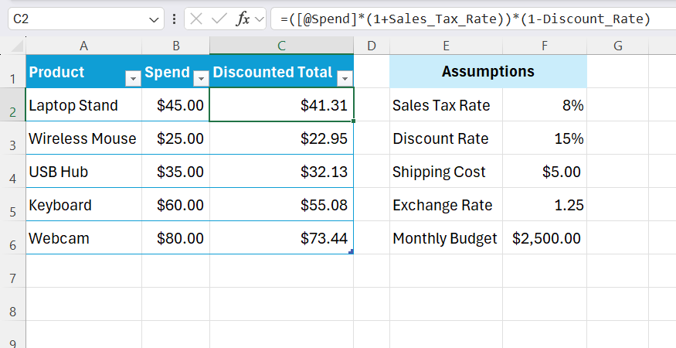Screen dimensions: 676x348
Task: Click the three-dot handle beside the Name Box
Action: (174, 19)
